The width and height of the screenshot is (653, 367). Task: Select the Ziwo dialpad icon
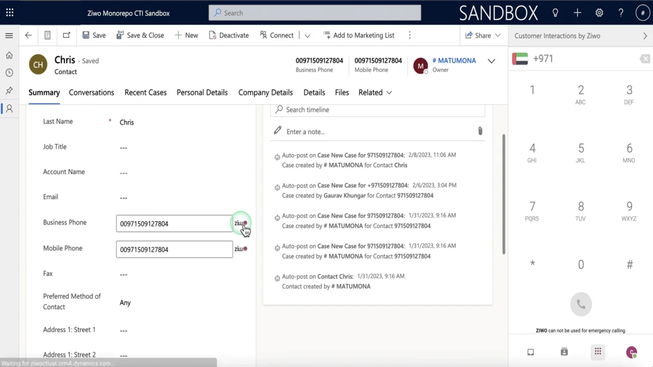[598, 351]
